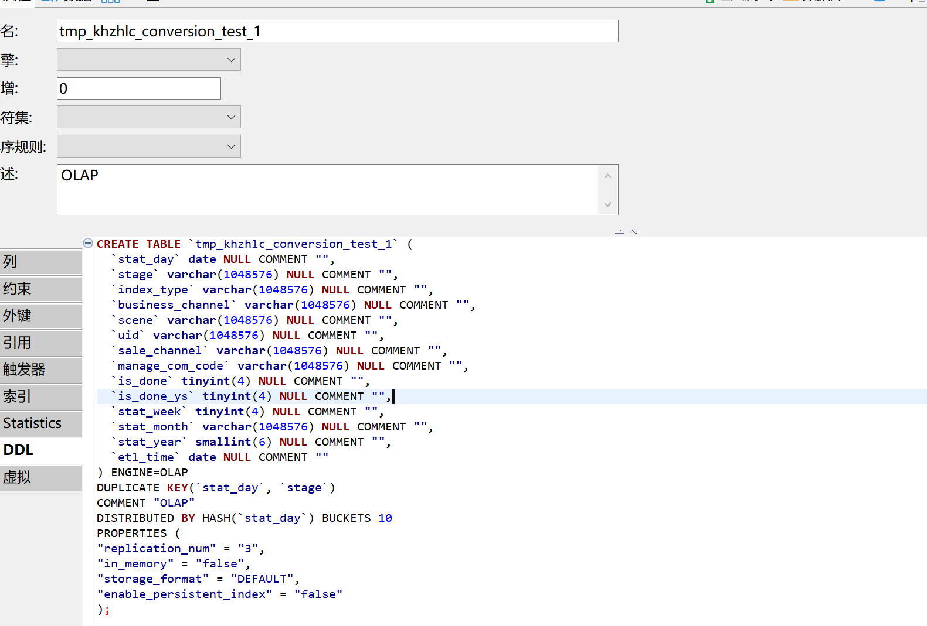
Task: Click the sash collapse-up arrow above DDL
Action: coord(619,232)
